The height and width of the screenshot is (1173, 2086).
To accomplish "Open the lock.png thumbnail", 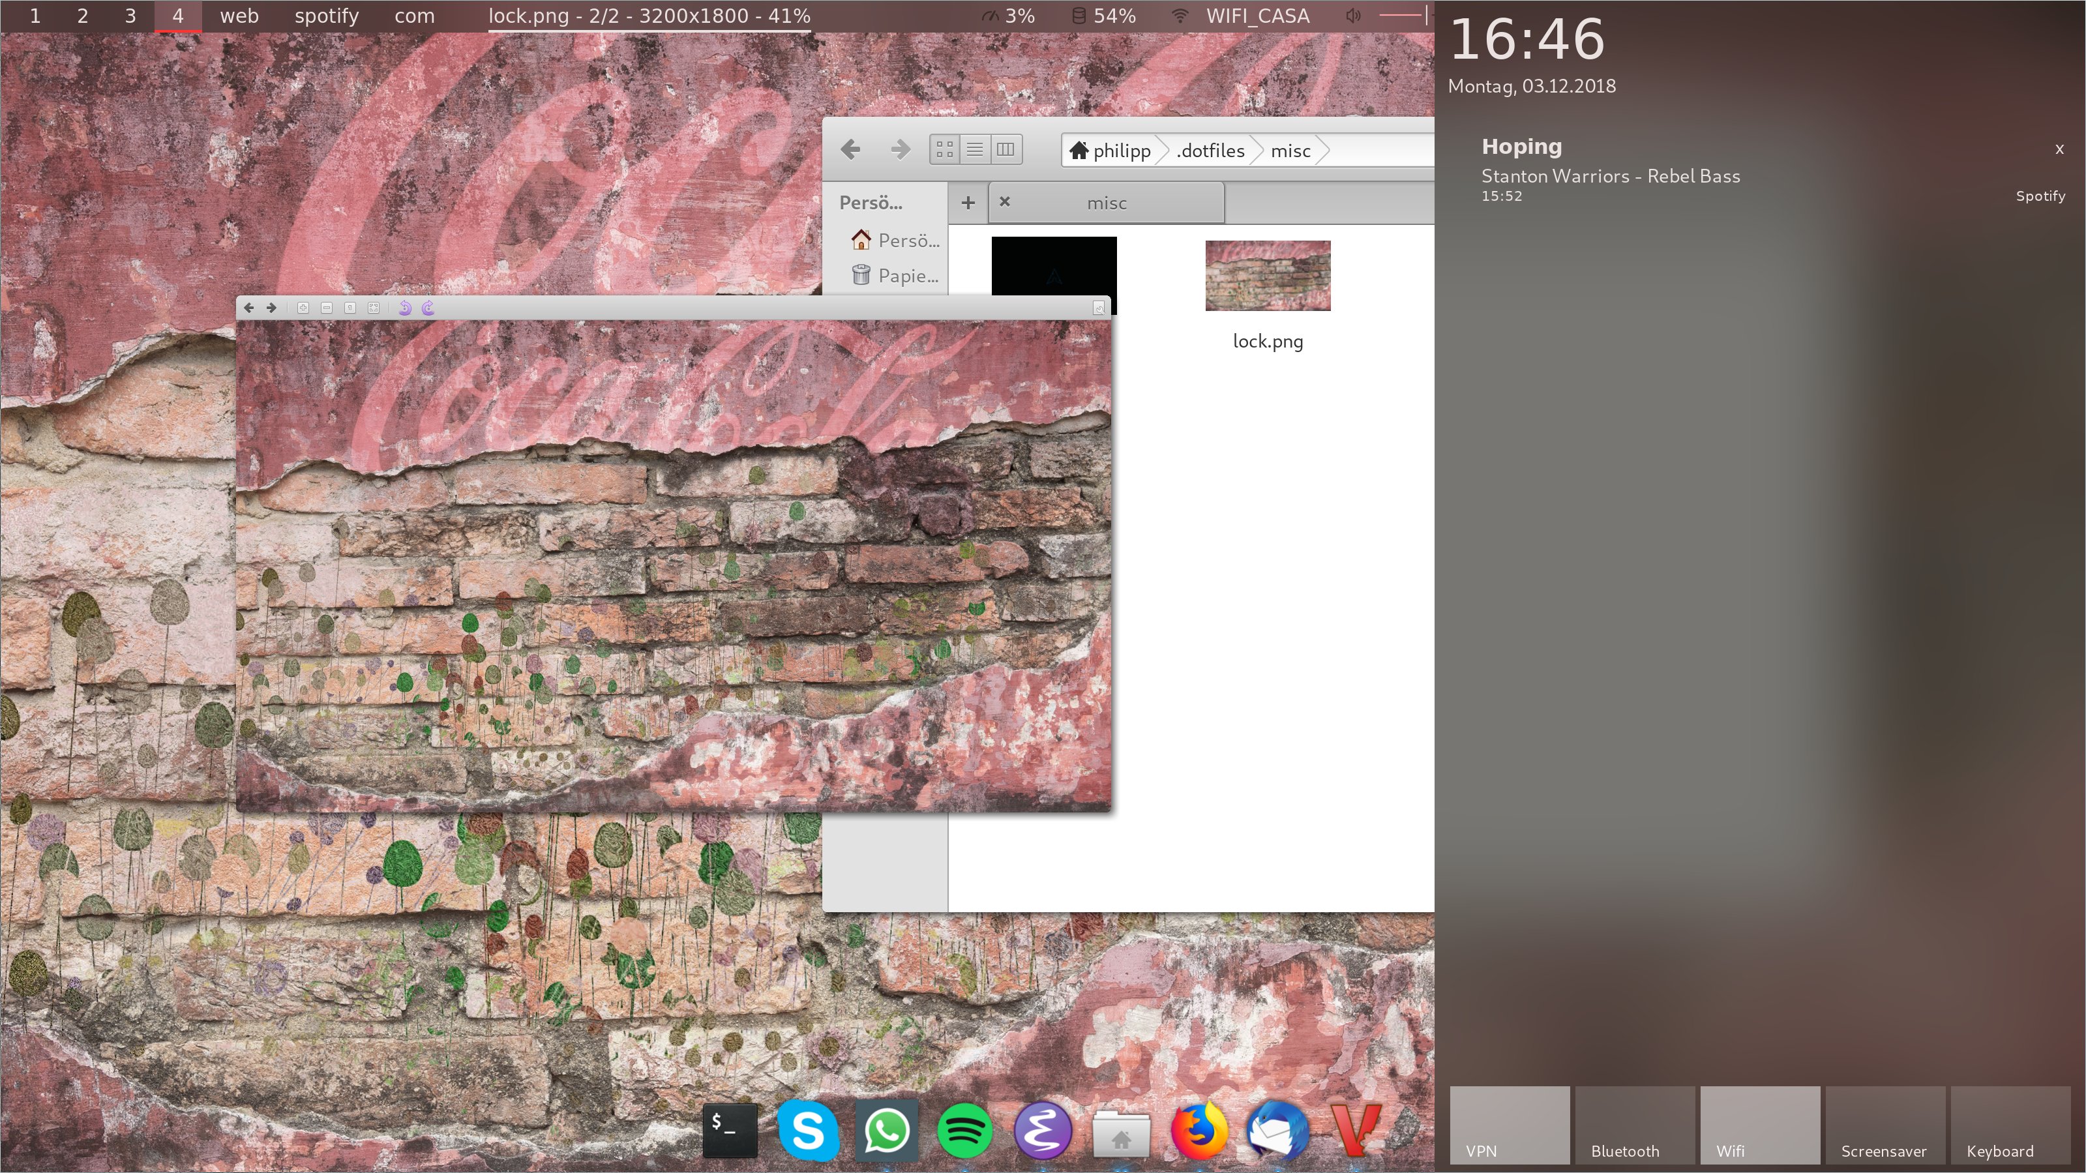I will [x=1267, y=275].
